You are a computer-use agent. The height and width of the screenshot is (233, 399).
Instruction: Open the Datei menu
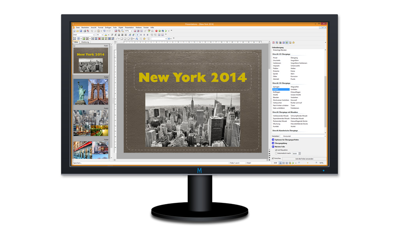tap(78, 28)
